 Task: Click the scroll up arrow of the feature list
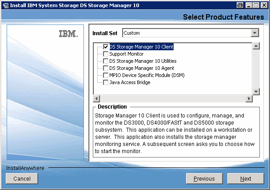pos(256,46)
